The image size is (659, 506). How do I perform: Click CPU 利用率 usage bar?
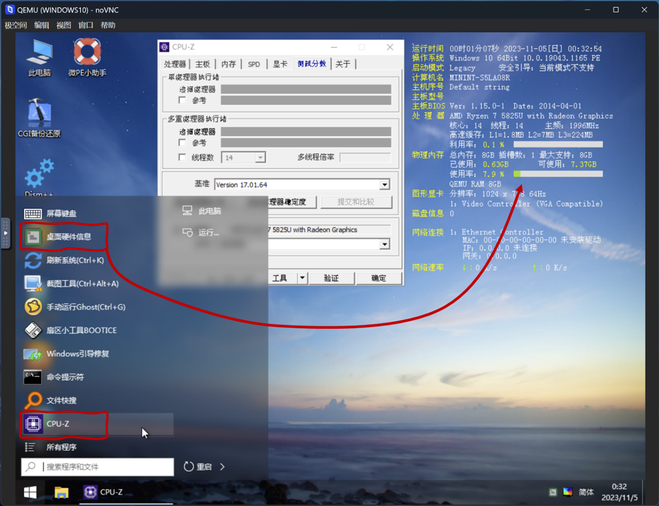tap(558, 145)
